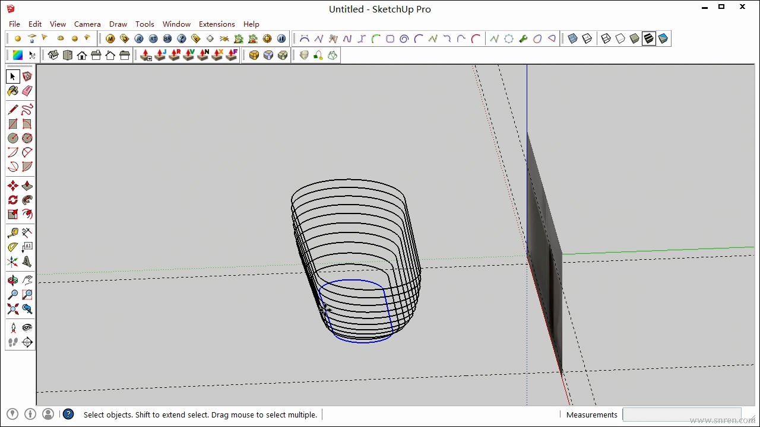Select the Freehand squiggle tool
Viewport: 760px width, 427px height.
pyautogui.click(x=27, y=110)
